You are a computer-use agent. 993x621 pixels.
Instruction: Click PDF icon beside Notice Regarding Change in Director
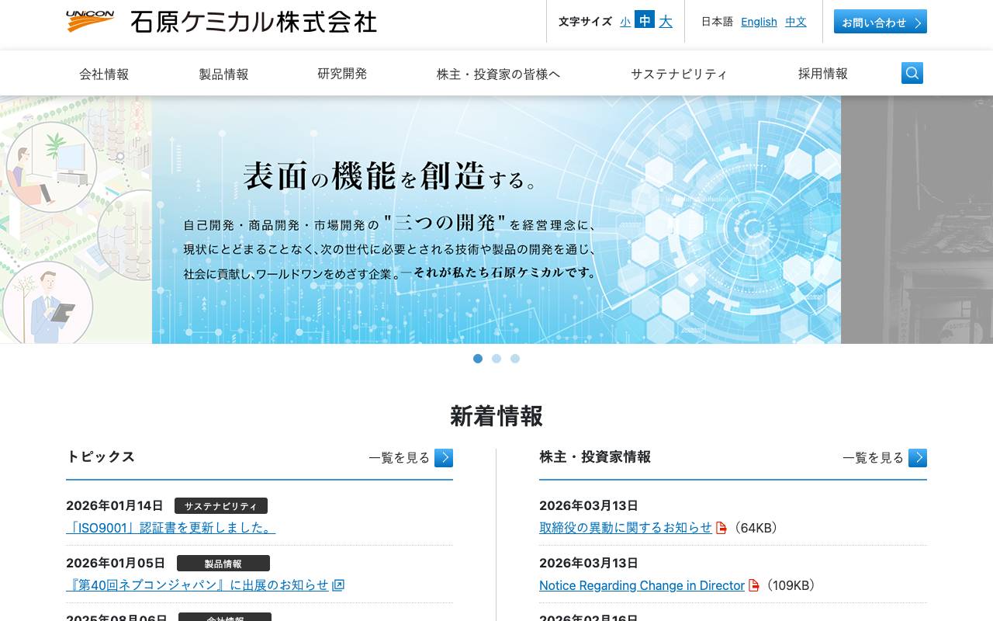pyautogui.click(x=754, y=585)
